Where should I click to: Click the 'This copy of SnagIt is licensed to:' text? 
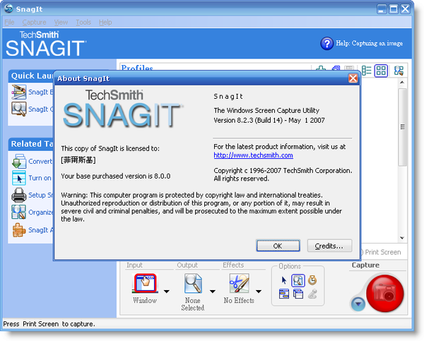tap(110, 148)
